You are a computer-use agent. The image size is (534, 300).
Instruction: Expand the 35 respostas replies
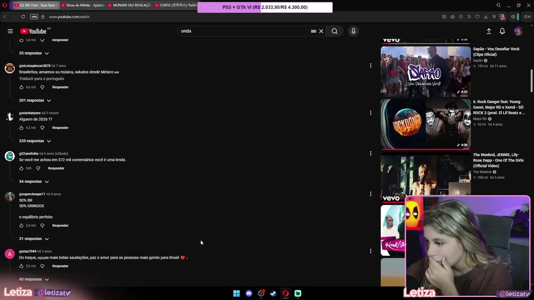click(34, 53)
